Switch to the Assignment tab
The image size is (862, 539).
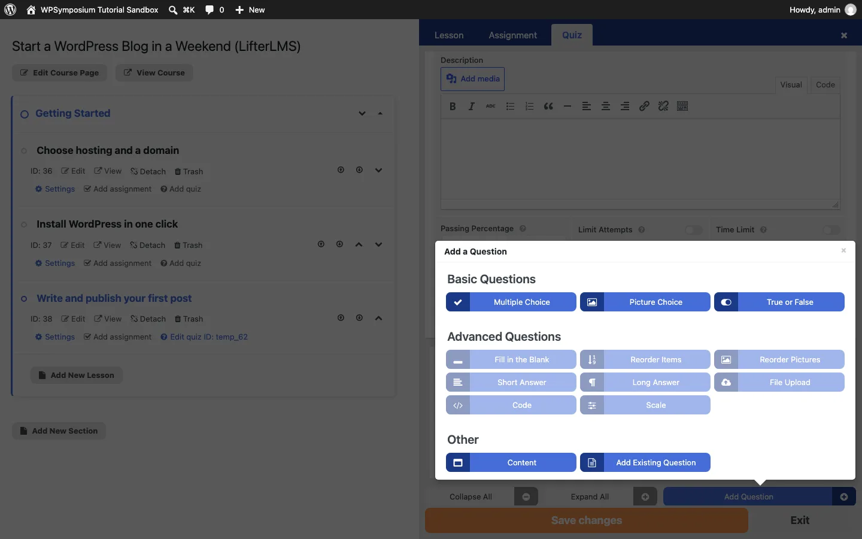512,35
